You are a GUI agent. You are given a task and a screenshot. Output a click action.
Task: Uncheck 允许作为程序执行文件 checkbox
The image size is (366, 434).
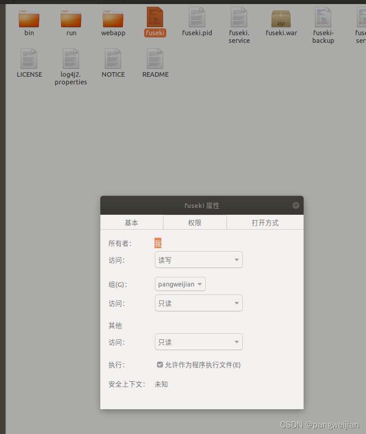tap(160, 365)
